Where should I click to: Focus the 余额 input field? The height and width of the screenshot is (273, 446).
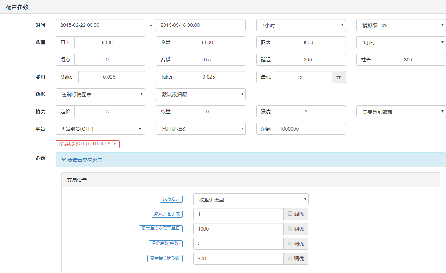(310, 129)
